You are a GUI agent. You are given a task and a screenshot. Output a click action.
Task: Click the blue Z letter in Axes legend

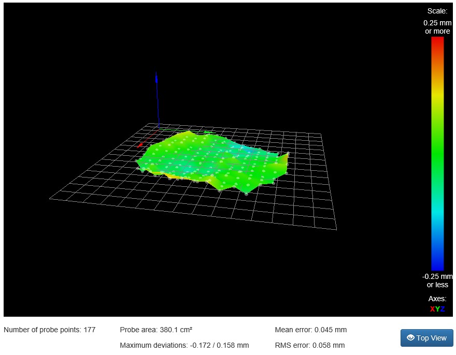tap(442, 309)
